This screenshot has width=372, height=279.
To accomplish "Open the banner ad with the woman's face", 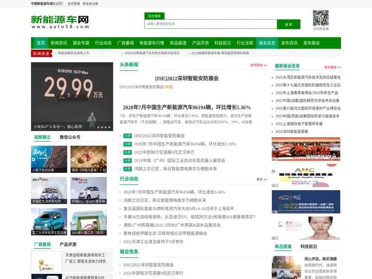I will pyautogui.click(x=306, y=228).
